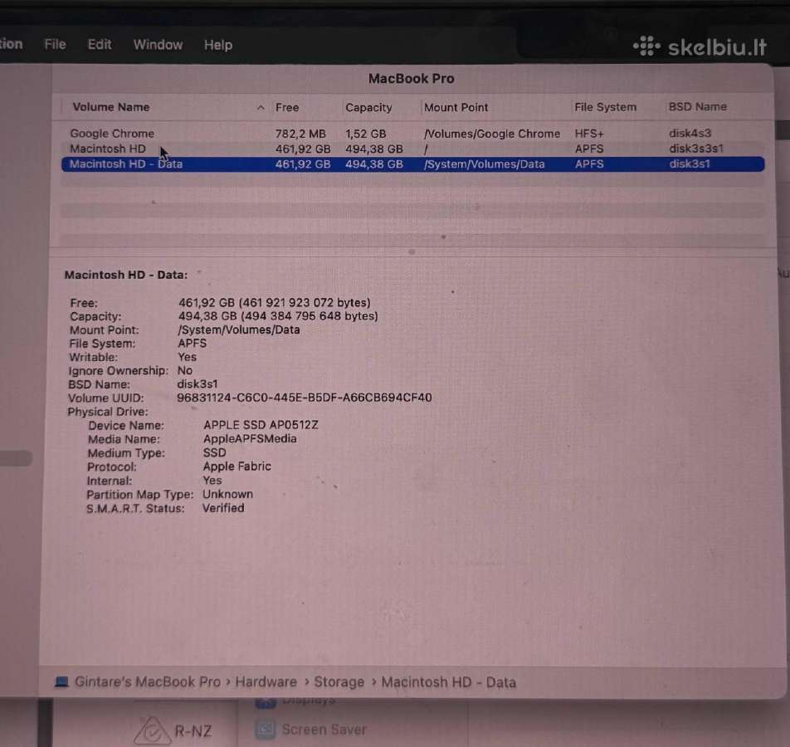This screenshot has height=747, width=790.
Task: Click the 782,2 MB free value
Action: 300,134
